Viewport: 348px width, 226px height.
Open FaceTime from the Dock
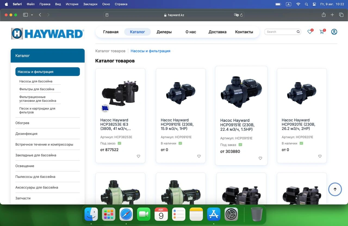144,214
